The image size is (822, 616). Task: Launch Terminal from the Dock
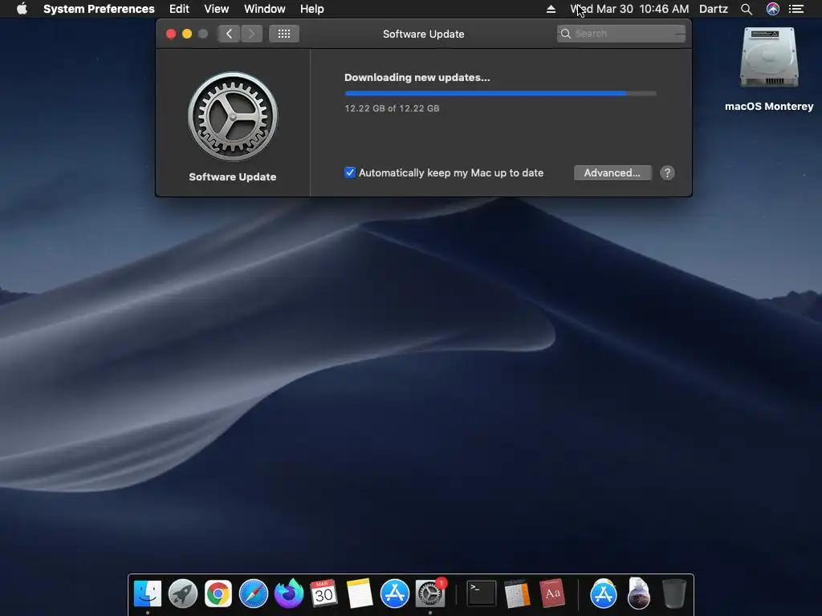[482, 594]
